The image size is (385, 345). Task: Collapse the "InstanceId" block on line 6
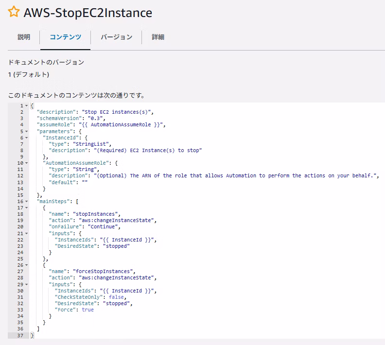click(x=27, y=138)
